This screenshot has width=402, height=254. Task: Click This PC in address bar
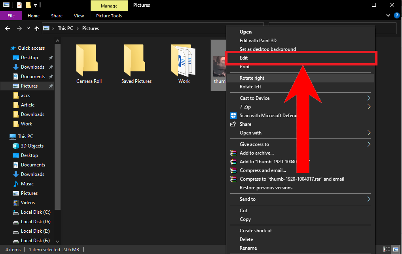pyautogui.click(x=65, y=28)
